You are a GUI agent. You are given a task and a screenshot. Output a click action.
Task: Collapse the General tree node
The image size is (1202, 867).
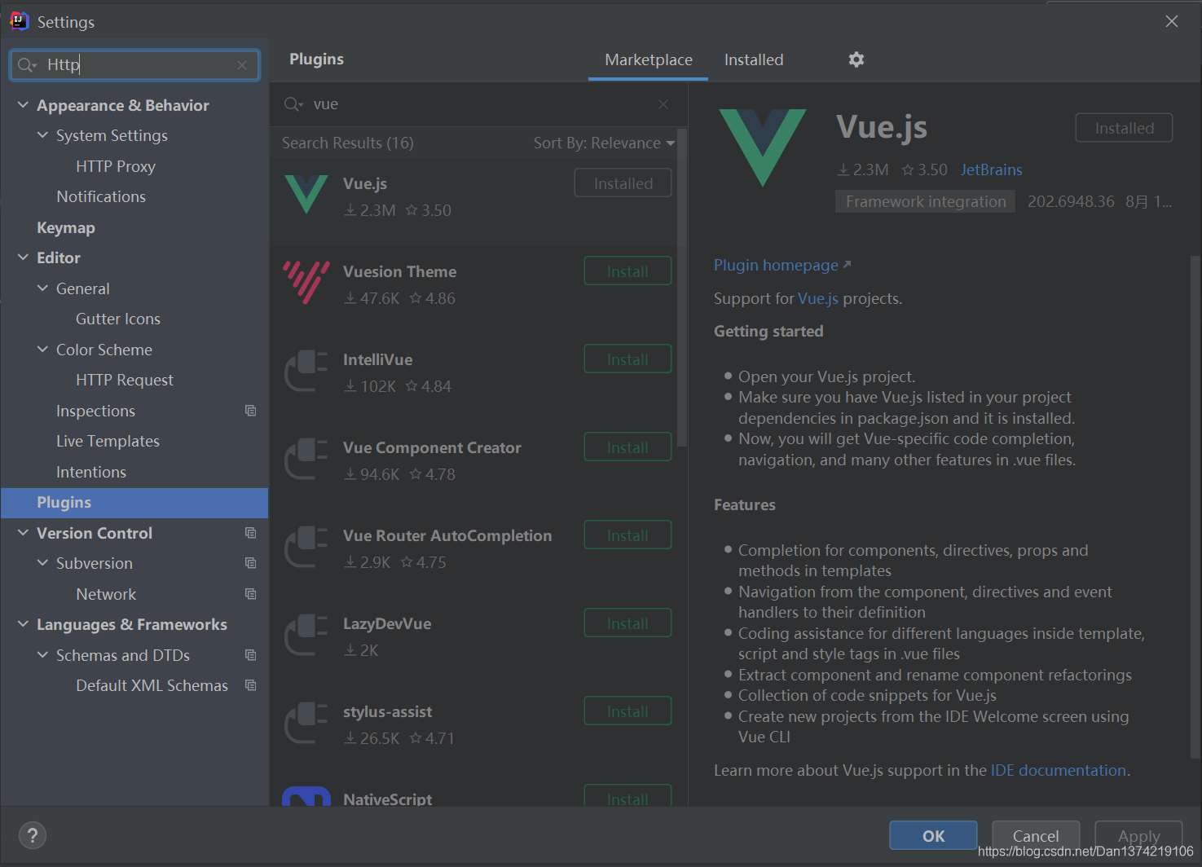point(42,288)
